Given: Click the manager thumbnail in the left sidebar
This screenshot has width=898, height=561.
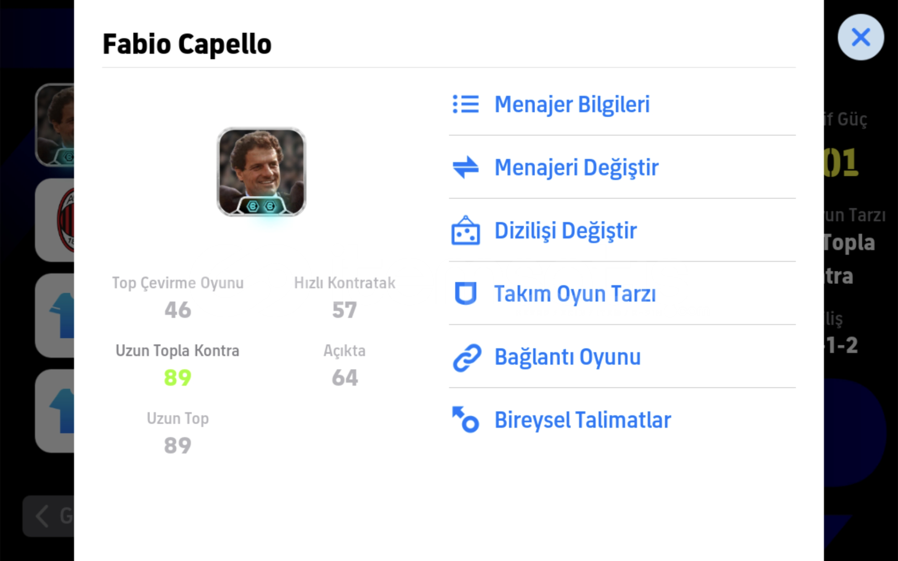Looking at the screenshot, I should (56, 125).
